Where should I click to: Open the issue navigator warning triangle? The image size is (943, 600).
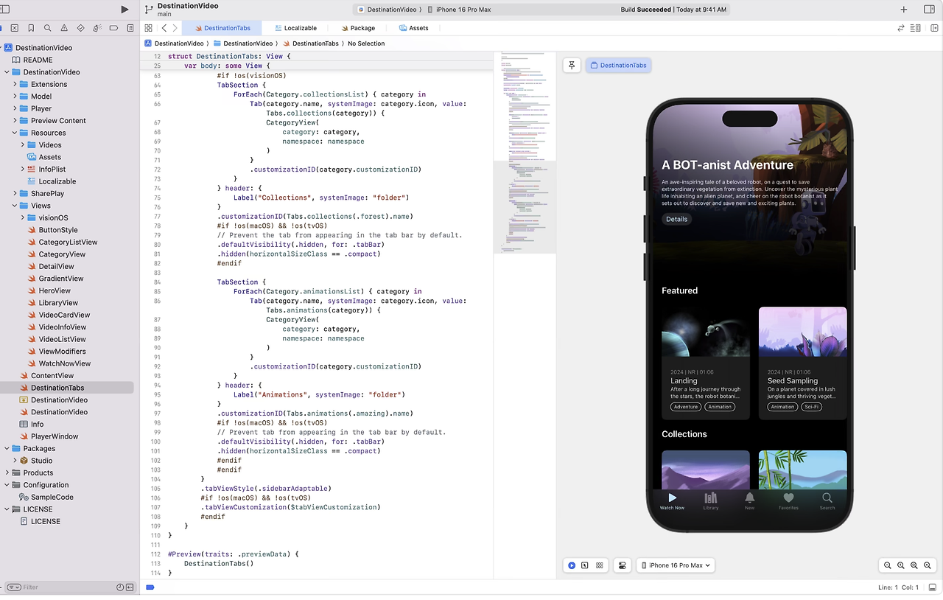tap(64, 28)
